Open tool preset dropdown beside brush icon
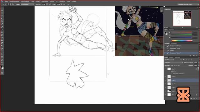 [x=5, y=4]
